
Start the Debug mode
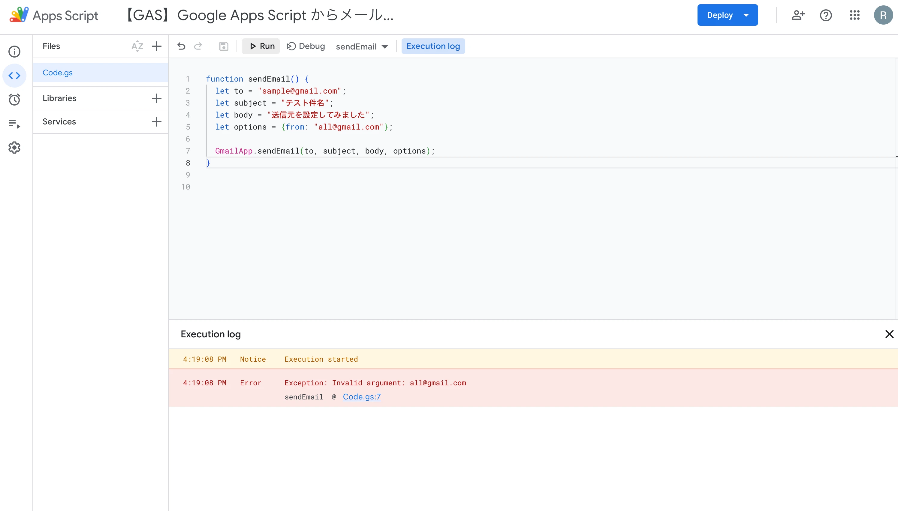(x=305, y=46)
